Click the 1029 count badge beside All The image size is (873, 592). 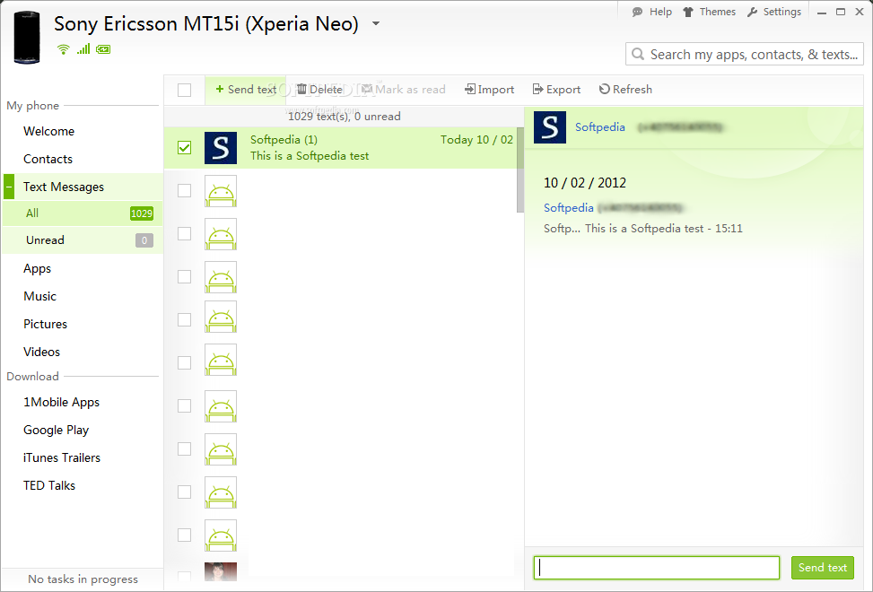pos(142,213)
